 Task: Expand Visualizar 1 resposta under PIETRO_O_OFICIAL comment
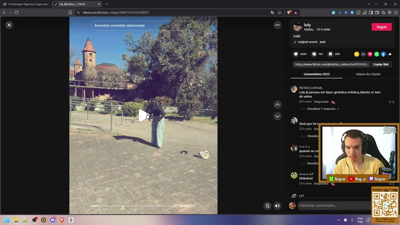tap(323, 109)
